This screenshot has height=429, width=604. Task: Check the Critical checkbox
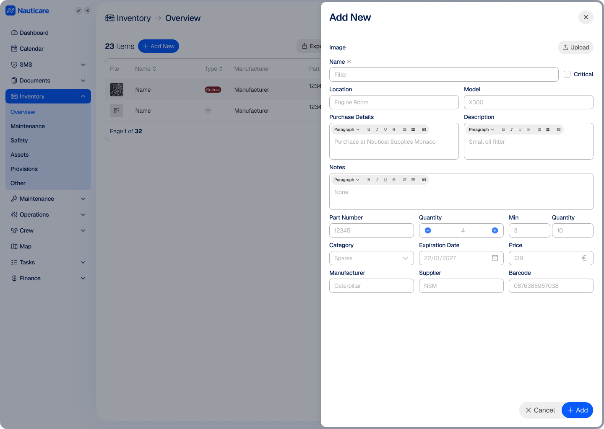567,74
